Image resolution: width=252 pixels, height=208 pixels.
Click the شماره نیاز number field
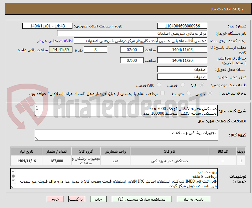point(182,26)
